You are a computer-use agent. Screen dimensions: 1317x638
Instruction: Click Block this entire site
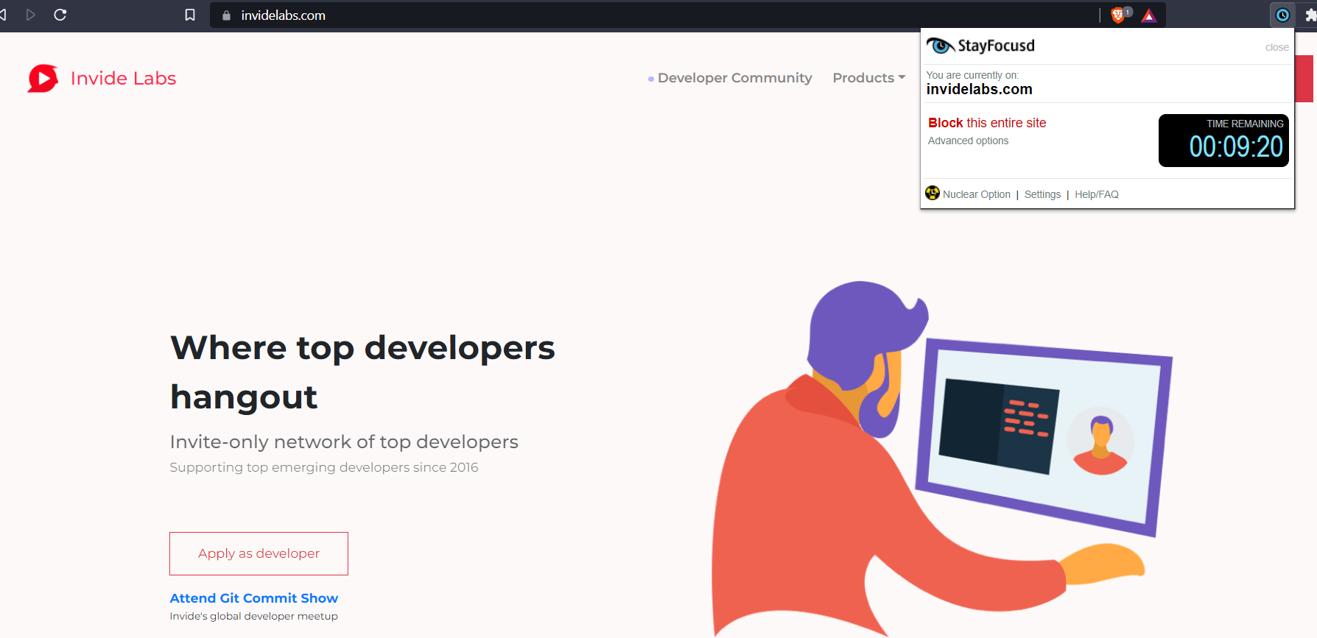pyautogui.click(x=987, y=123)
